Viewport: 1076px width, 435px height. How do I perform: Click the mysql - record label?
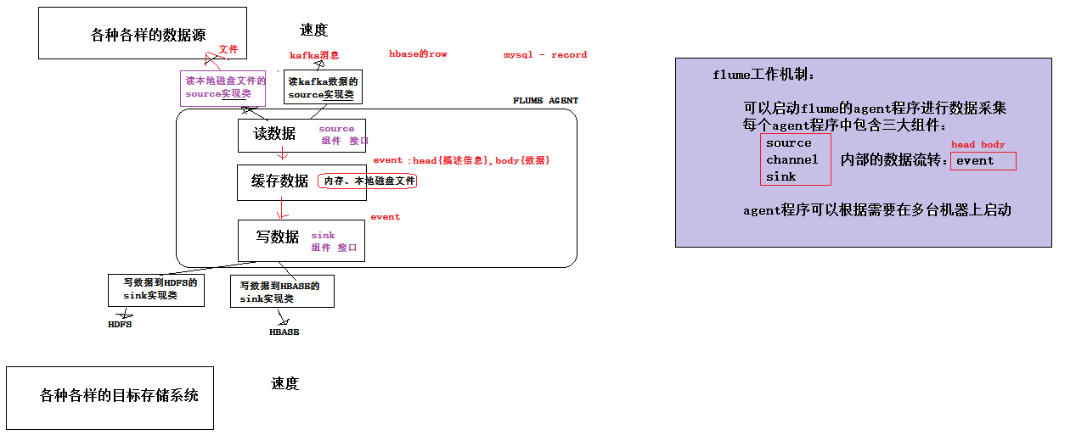coord(544,55)
